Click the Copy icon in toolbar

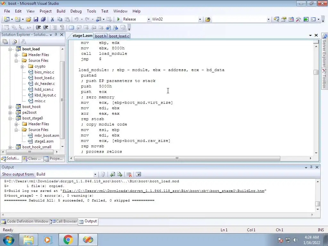coord(60,19)
